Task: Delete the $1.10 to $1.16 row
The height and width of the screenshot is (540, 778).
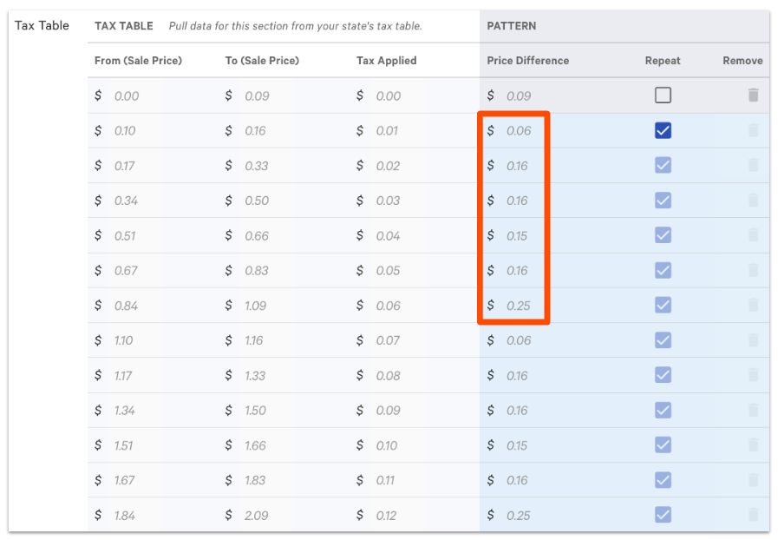Action: pos(753,340)
